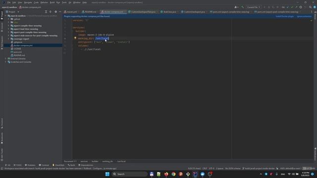Open pom.xml (aspect-post-compile-time-weaving) tab

pos(277,12)
